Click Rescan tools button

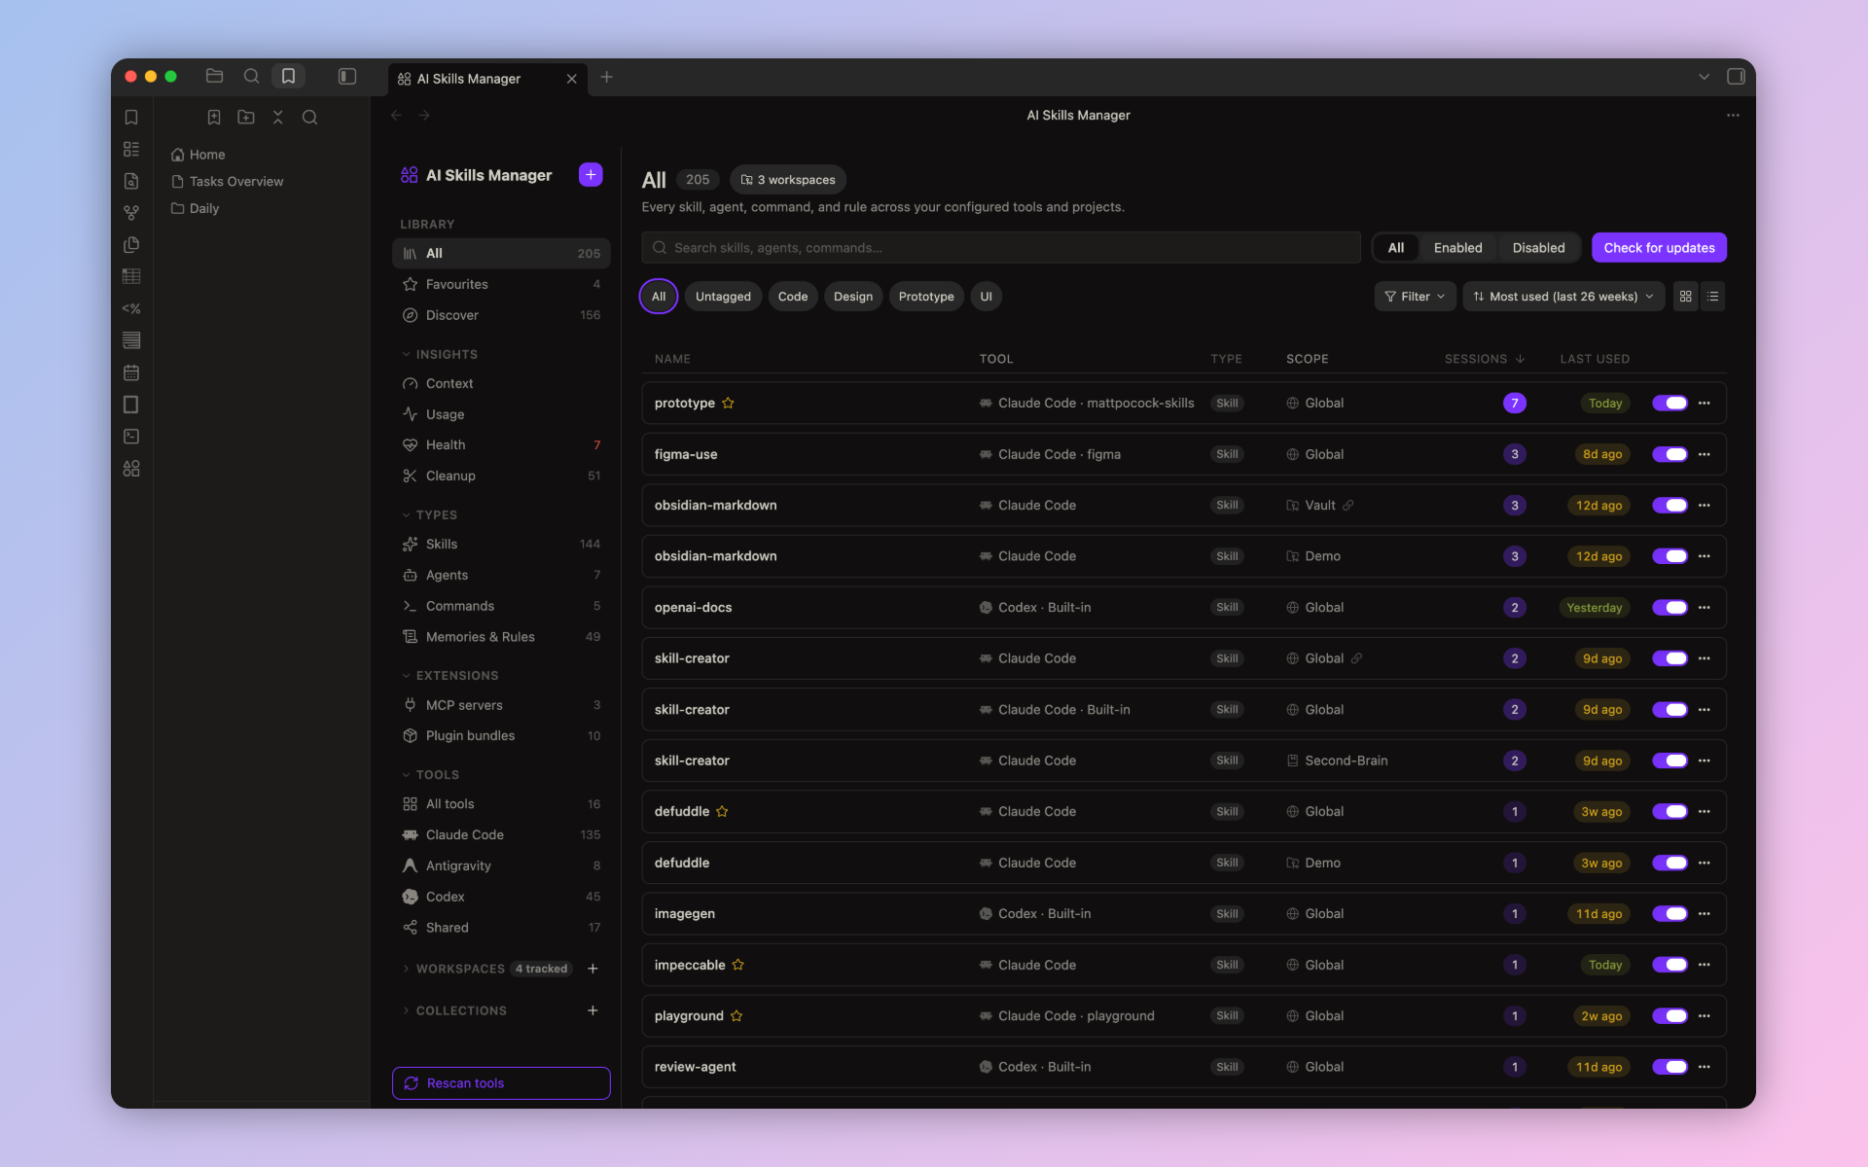(501, 1083)
